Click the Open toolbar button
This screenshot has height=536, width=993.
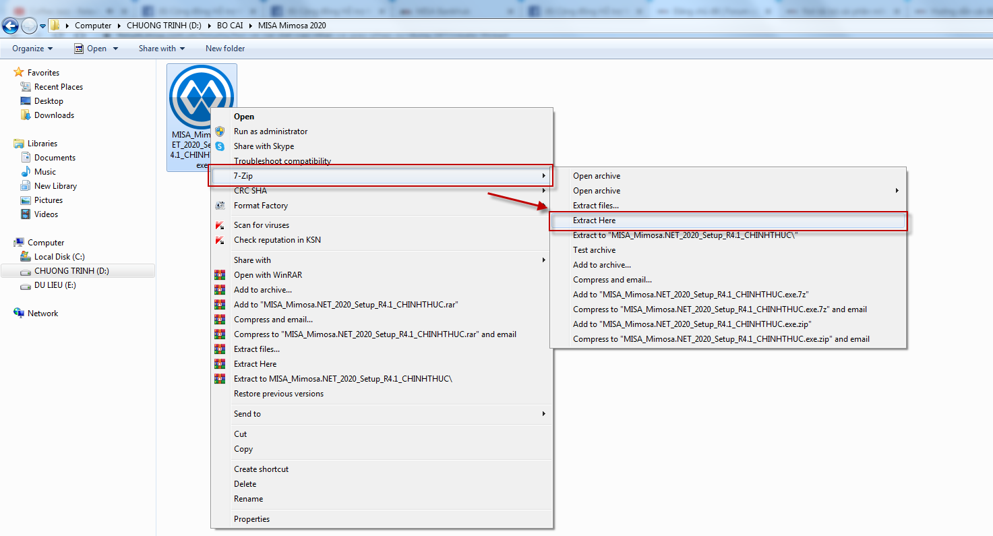[90, 49]
